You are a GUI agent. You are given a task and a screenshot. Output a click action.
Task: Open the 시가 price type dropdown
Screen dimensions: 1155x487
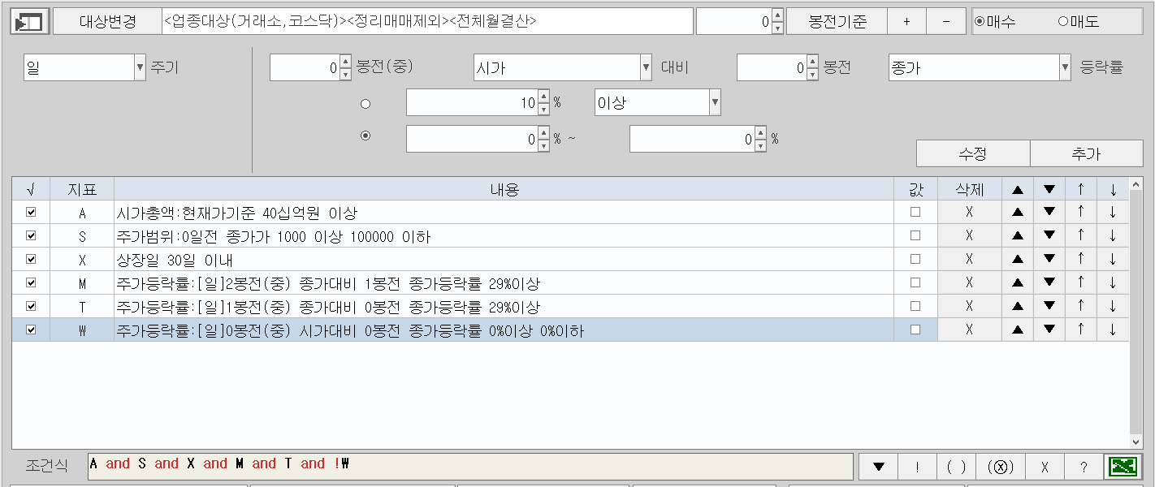coord(646,68)
